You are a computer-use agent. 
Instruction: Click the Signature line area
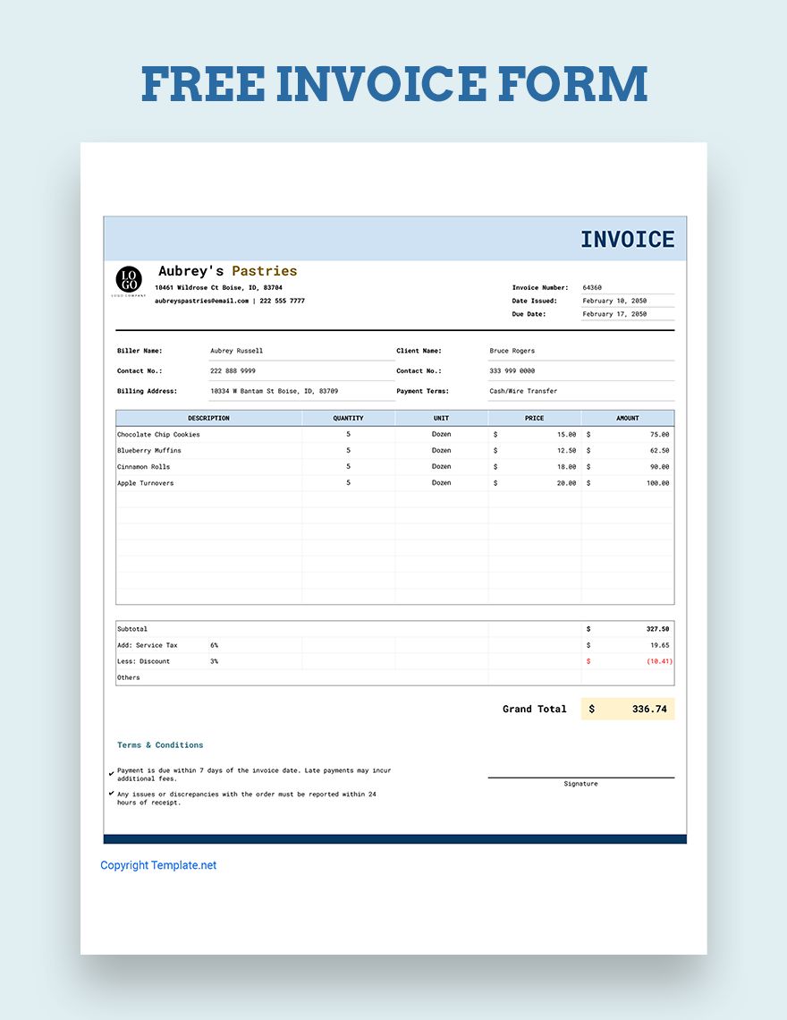(x=580, y=777)
